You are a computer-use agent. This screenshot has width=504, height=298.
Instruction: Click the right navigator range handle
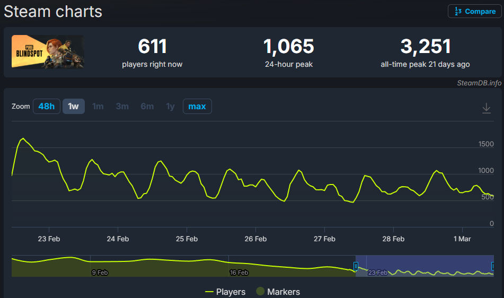coord(493,266)
